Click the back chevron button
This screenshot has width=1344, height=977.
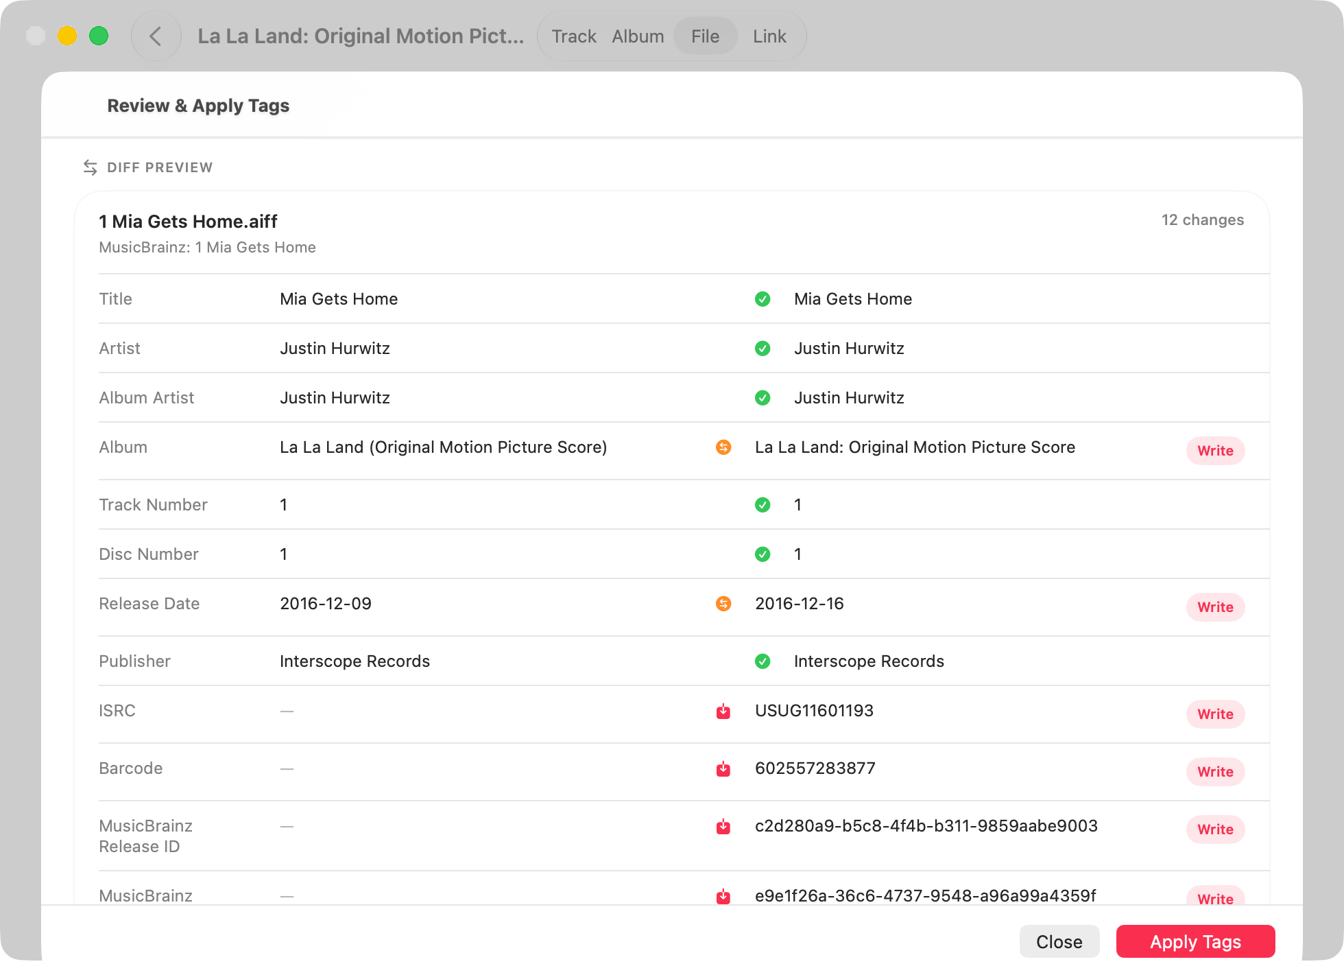[x=156, y=36]
